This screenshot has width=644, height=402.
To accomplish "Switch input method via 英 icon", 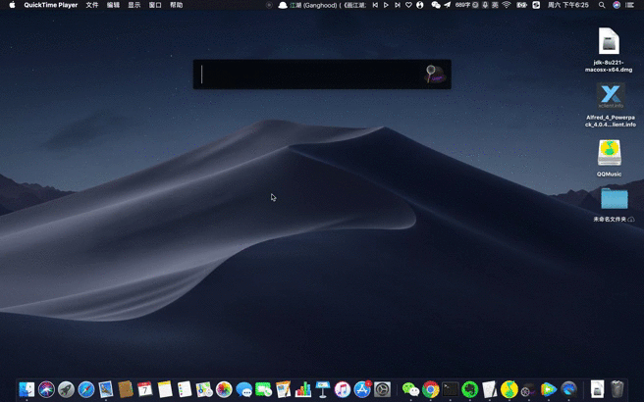I will point(495,5).
